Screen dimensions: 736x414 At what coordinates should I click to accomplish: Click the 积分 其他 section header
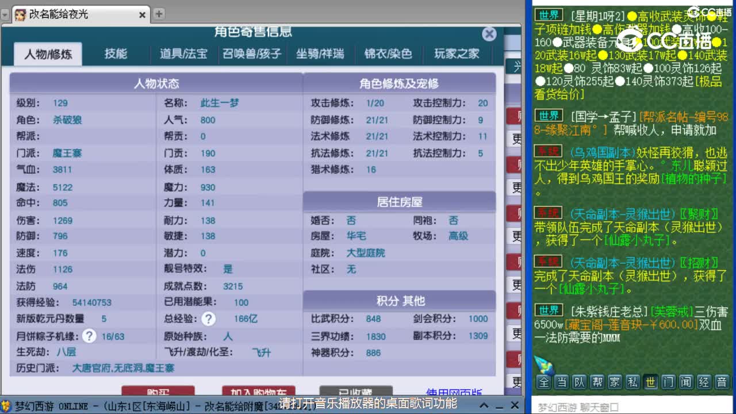click(399, 301)
